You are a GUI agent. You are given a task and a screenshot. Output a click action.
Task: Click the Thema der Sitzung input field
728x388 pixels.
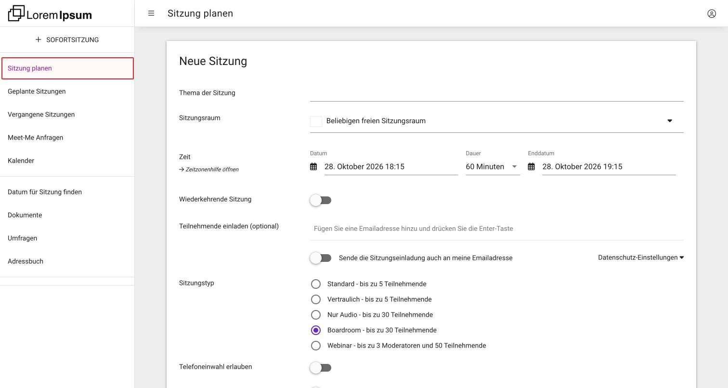(x=497, y=93)
